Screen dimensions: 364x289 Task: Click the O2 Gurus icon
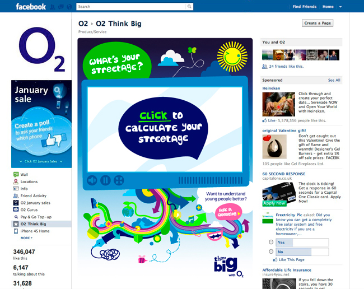(16, 209)
